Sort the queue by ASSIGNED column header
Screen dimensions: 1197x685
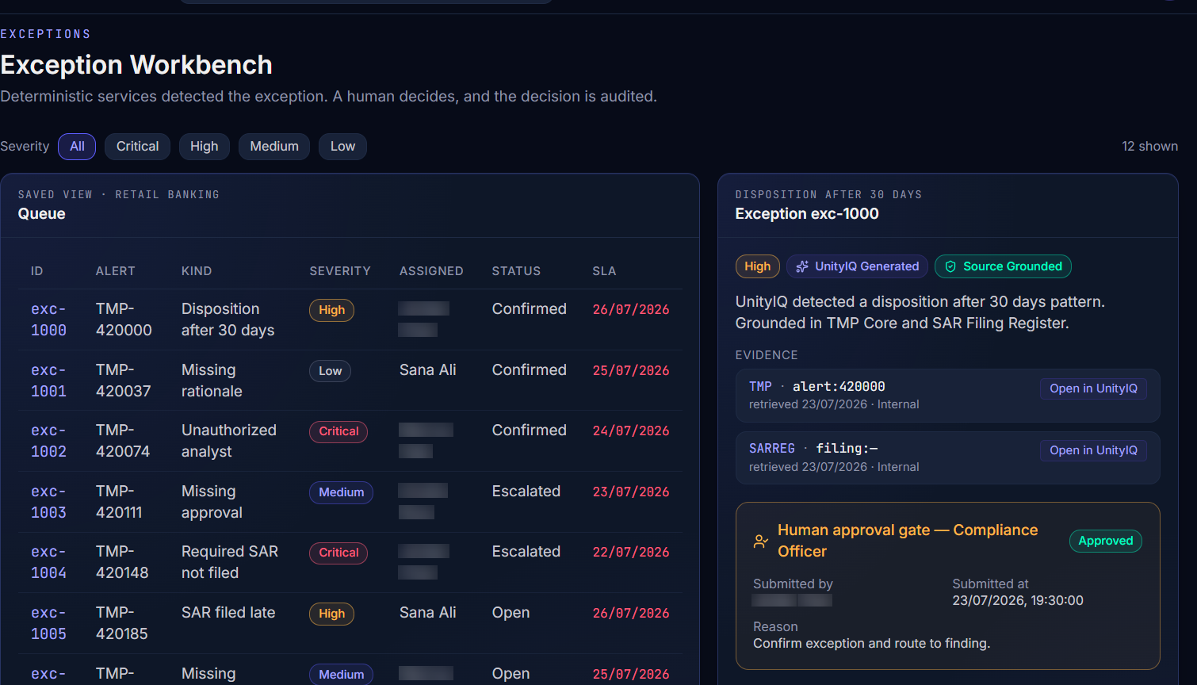coord(431,271)
